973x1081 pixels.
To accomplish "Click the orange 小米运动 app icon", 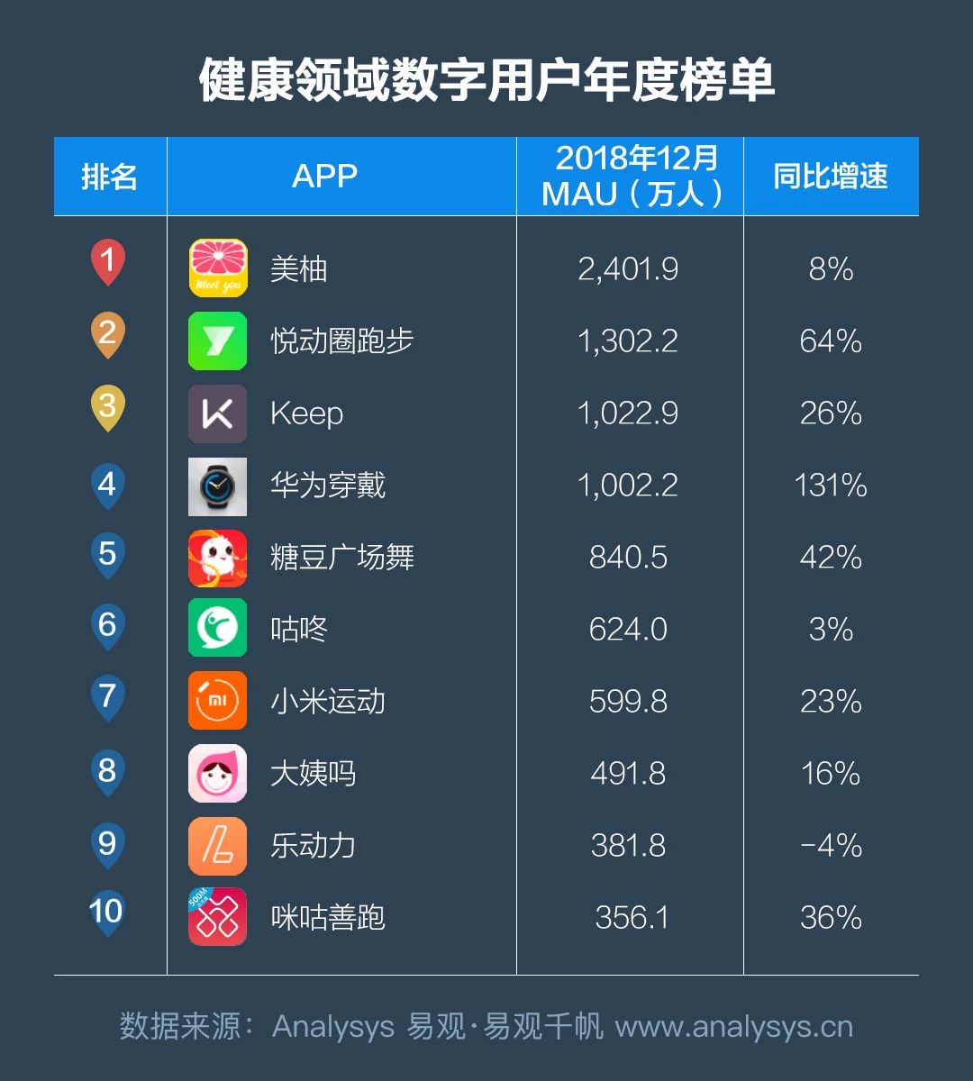I will [218, 701].
